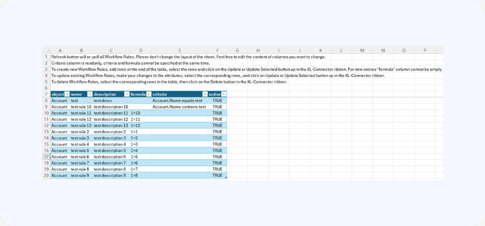Click the cell 'Account.Name equals test'
The image size is (485, 226).
pyautogui.click(x=180, y=101)
